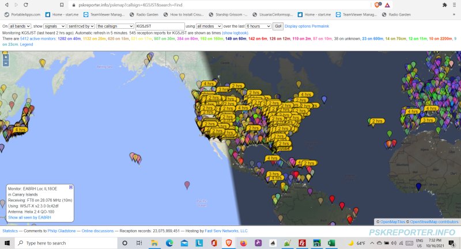Open Brave Shields lion icon in address bar
The height and width of the screenshot is (249, 461).
[378, 5]
